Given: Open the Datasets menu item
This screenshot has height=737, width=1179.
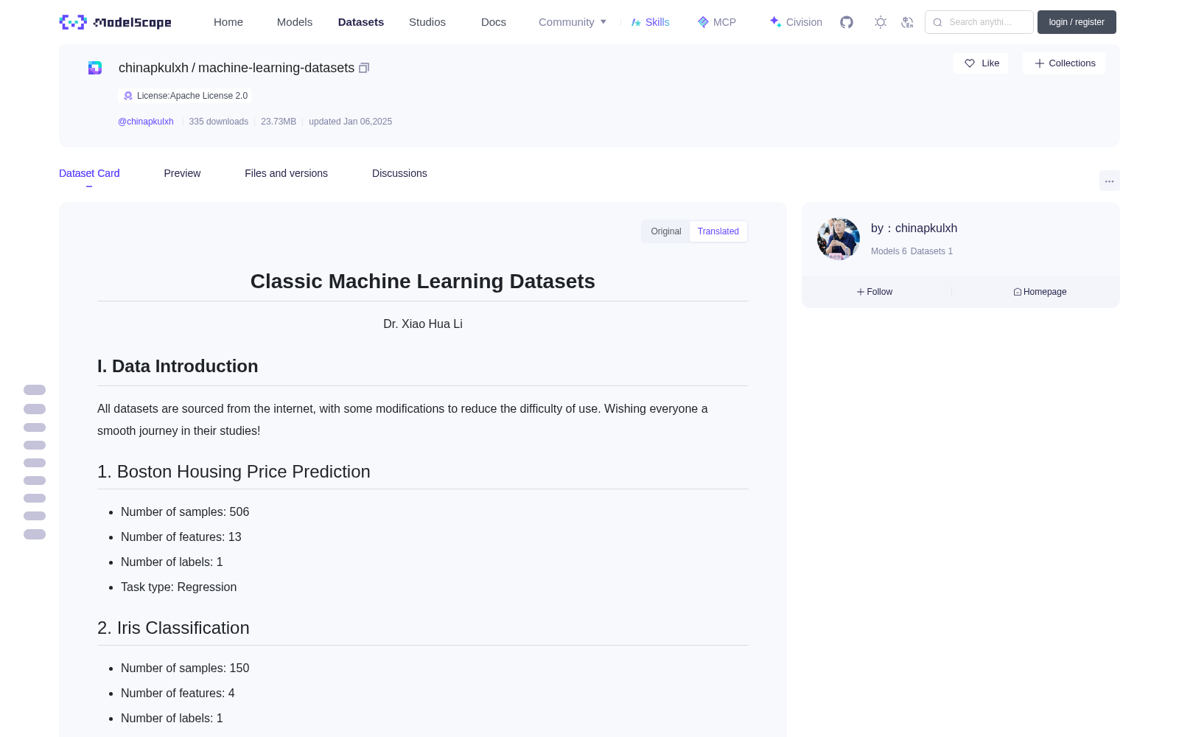Looking at the screenshot, I should (361, 22).
